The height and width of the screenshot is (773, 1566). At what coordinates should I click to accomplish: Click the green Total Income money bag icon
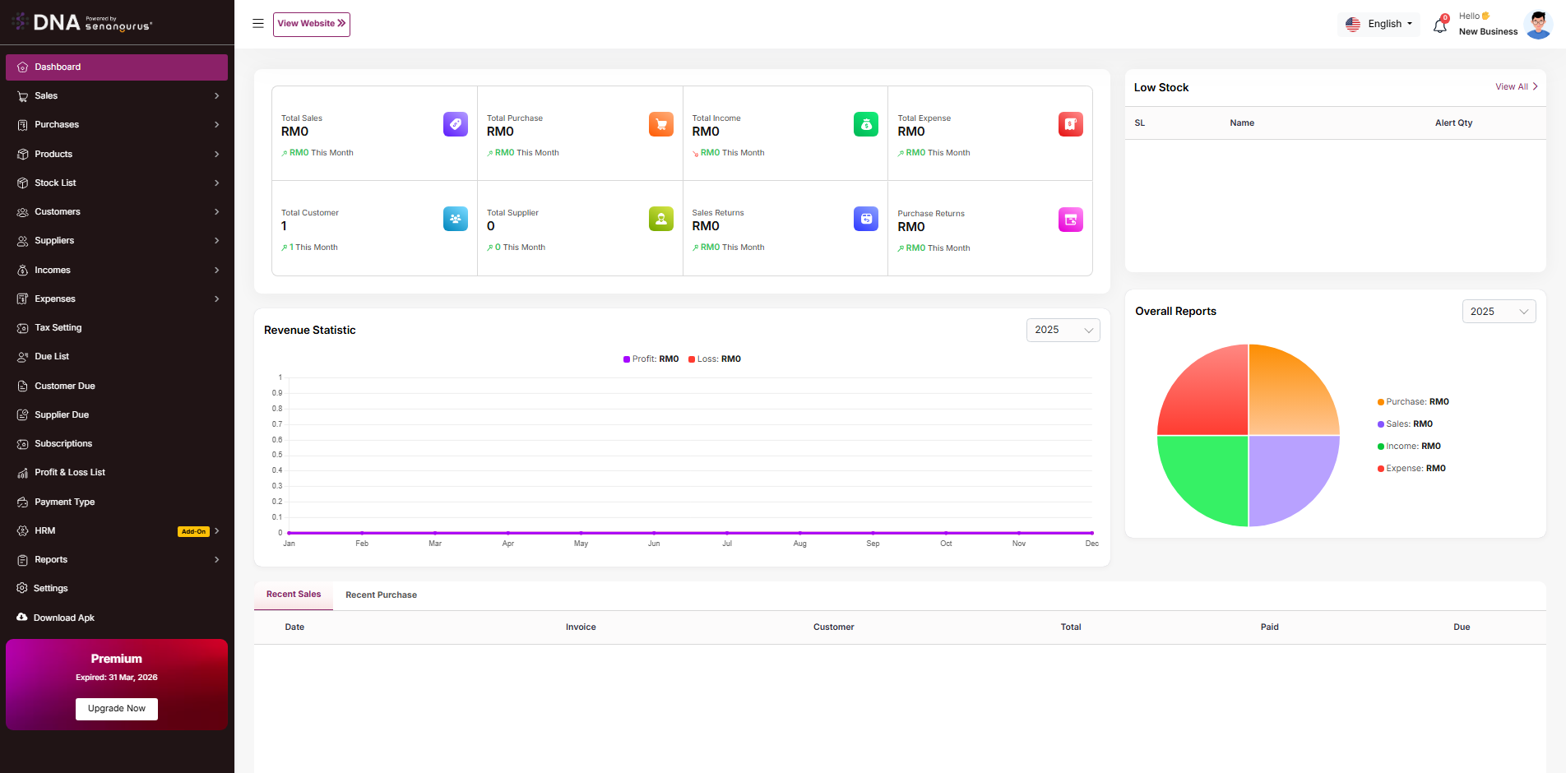click(866, 124)
